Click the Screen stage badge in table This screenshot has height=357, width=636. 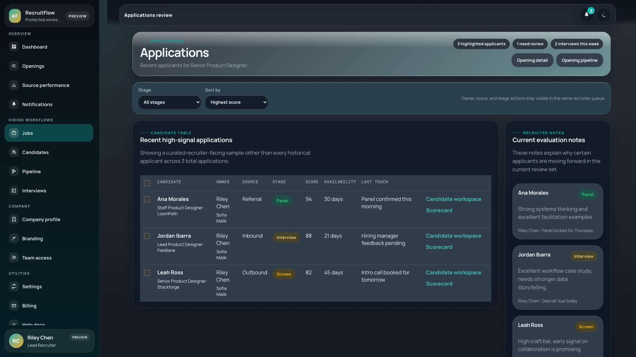(x=284, y=274)
